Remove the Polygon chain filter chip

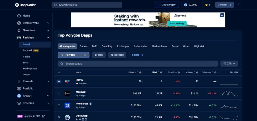(x=85, y=55)
